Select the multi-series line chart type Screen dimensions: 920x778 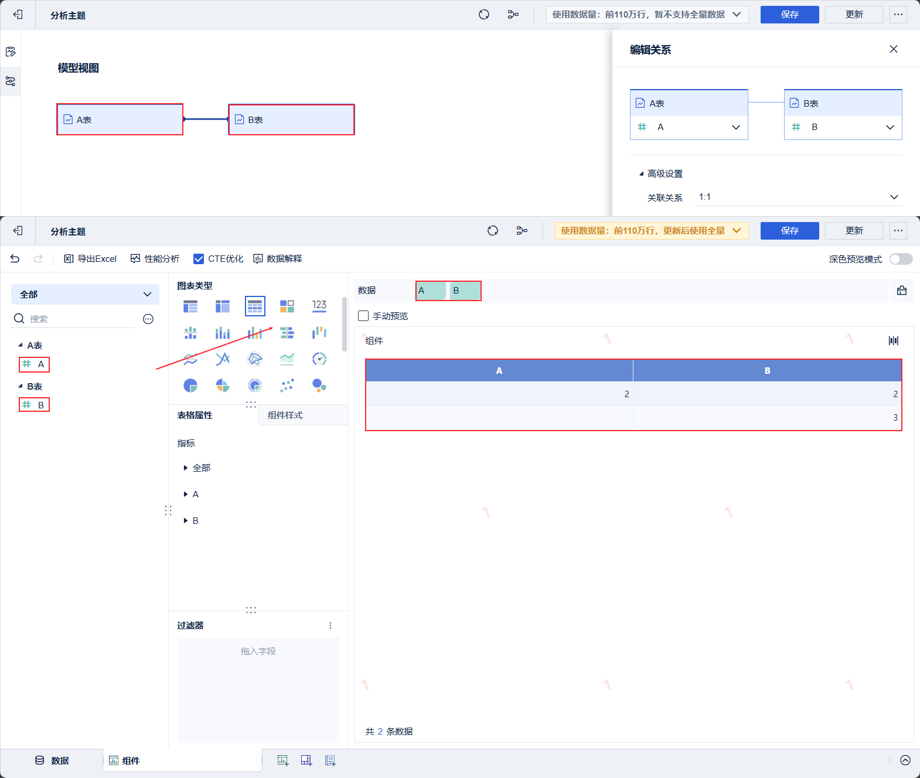[223, 359]
